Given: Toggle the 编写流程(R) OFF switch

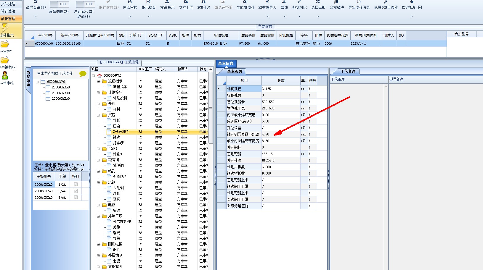Looking at the screenshot, I should [59, 4].
